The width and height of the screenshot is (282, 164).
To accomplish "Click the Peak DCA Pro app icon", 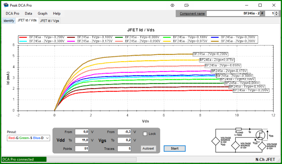I will [6, 5].
